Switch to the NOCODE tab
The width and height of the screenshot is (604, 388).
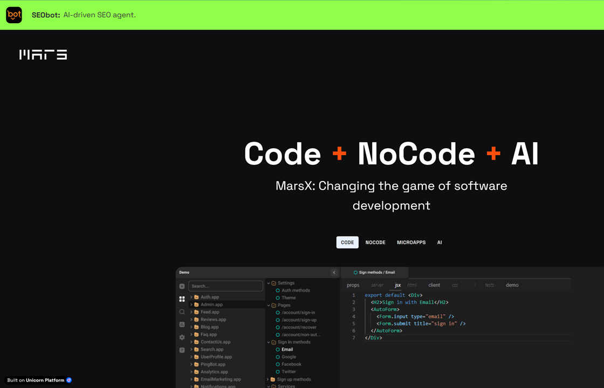click(375, 242)
